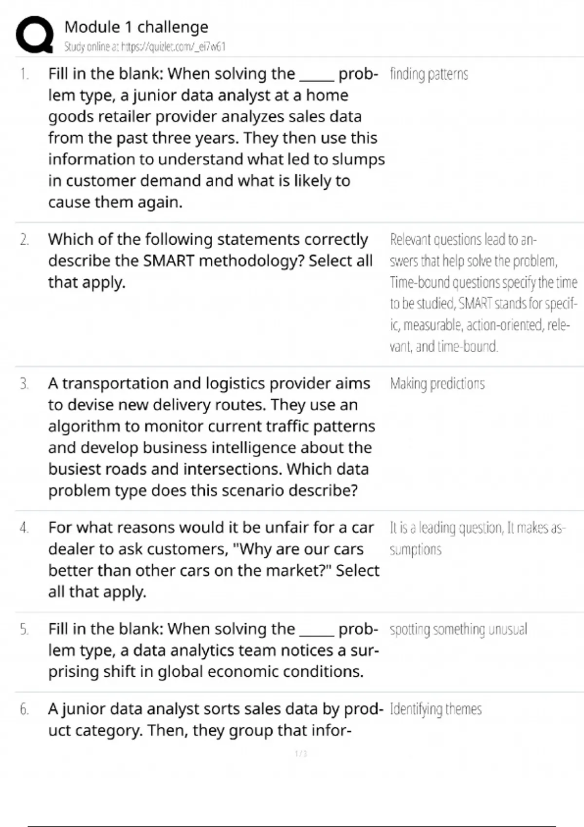Image resolution: width=584 pixels, height=827 pixels.
Task: Click the transportation and logistics question
Action: tap(210, 436)
